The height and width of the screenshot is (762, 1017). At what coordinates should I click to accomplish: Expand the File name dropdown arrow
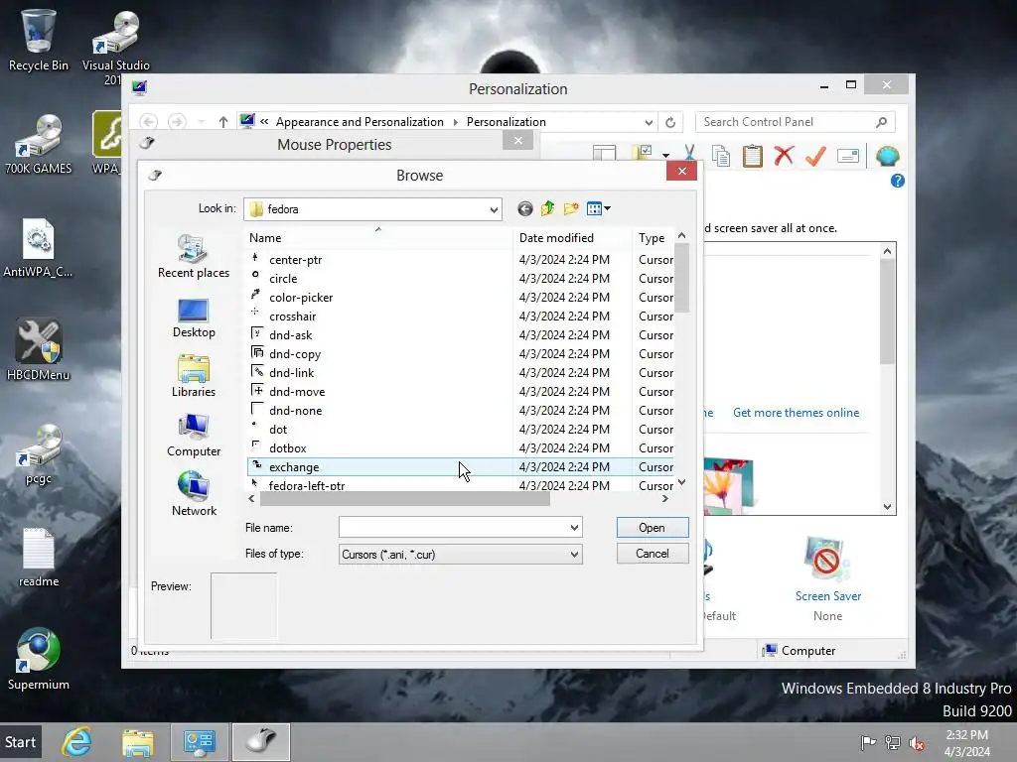pos(574,528)
